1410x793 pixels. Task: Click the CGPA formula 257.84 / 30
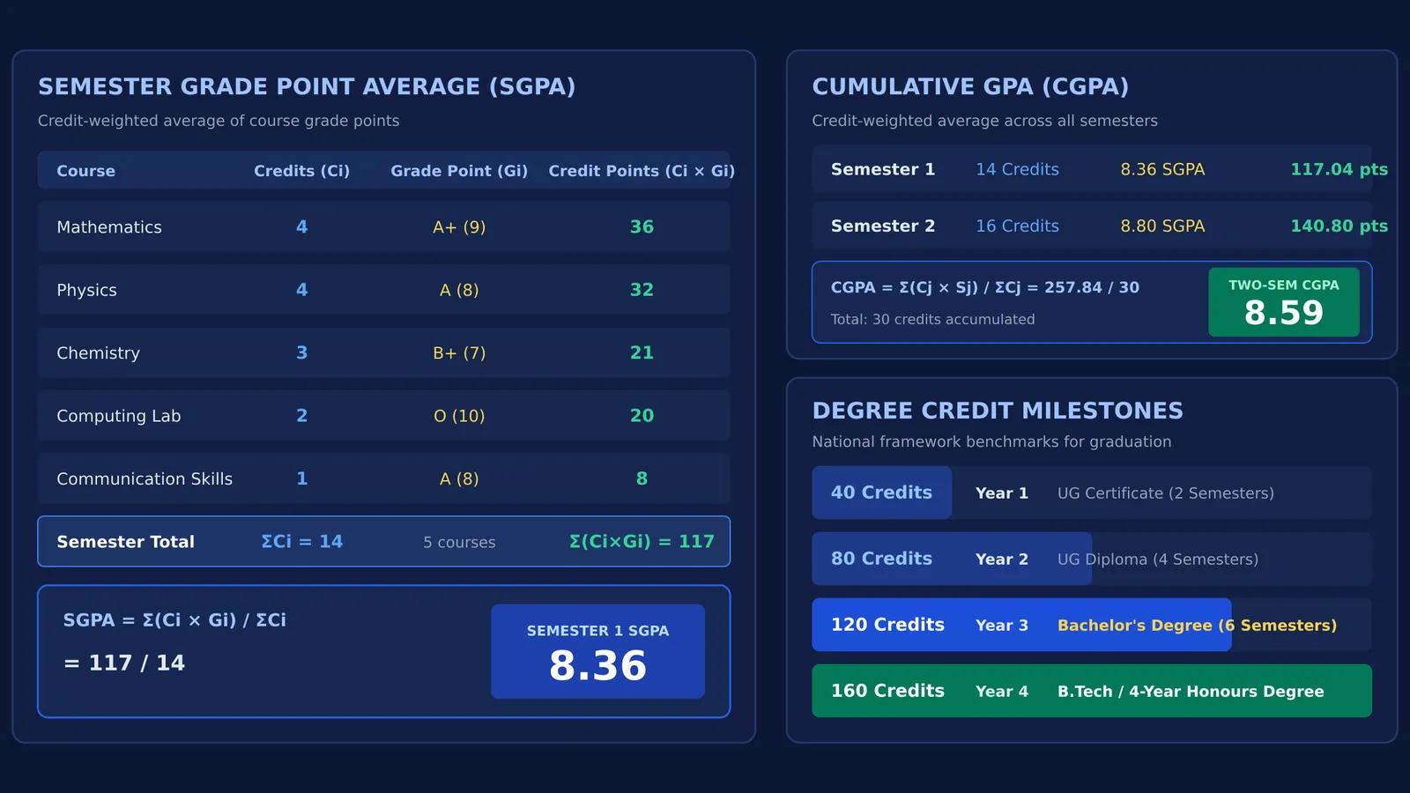click(x=985, y=287)
